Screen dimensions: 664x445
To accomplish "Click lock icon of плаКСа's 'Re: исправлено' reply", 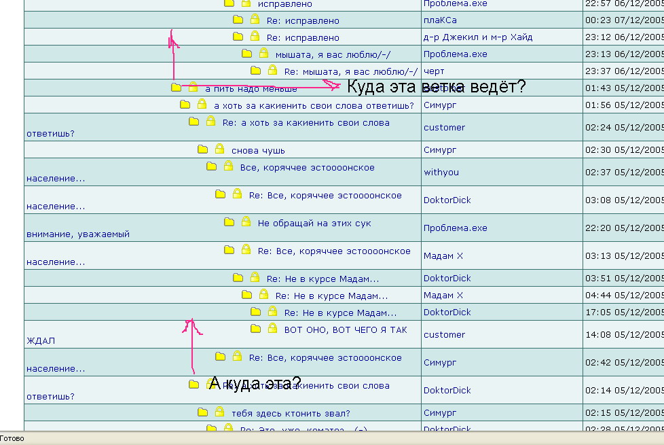I will (255, 20).
